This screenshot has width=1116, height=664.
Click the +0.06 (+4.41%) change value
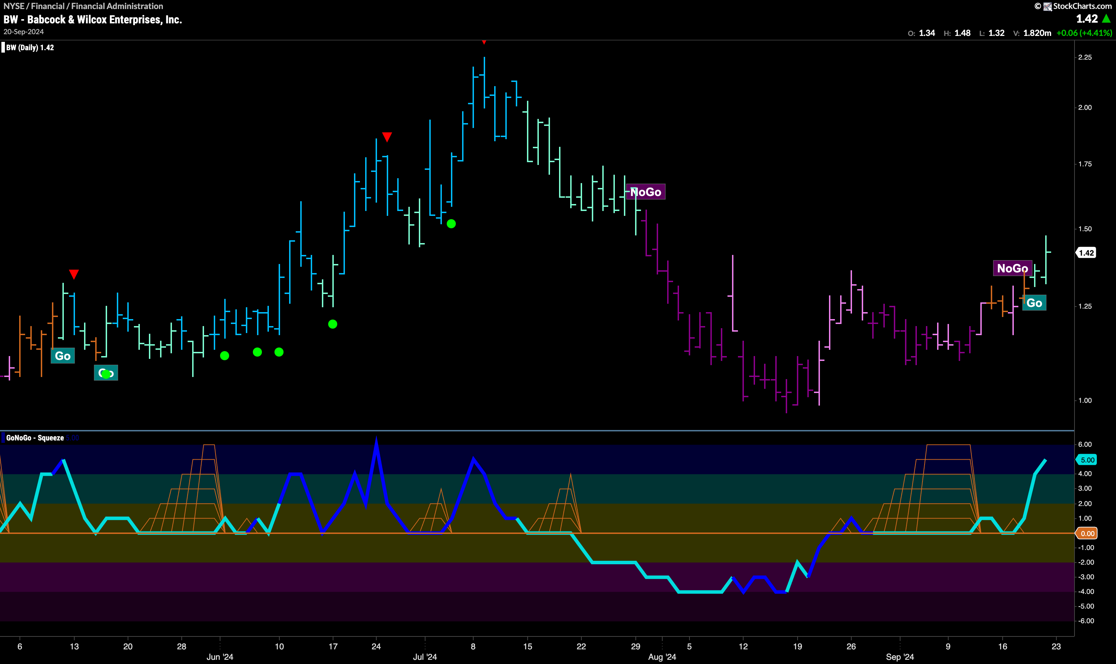pyautogui.click(x=1084, y=33)
